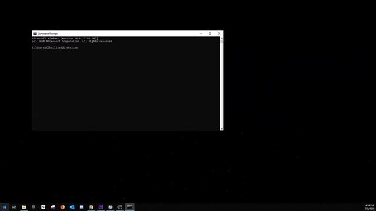
Task: Close the Command Prompt window
Action: click(219, 33)
